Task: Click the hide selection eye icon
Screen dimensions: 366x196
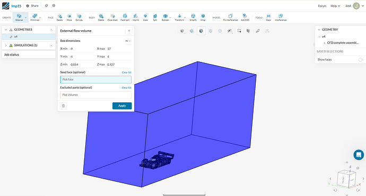Action: [x=230, y=31]
